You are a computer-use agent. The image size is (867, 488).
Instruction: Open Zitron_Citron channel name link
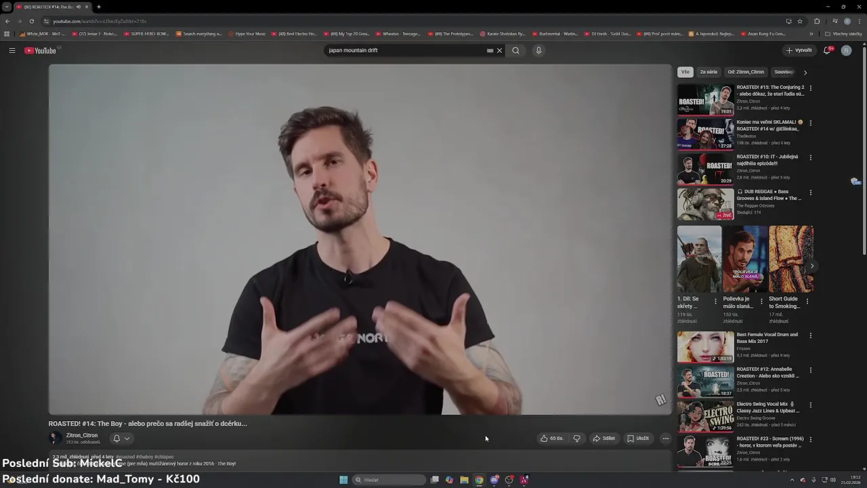(x=82, y=435)
